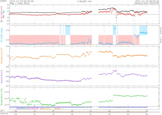Screen dimensions: 162x115
Task: Click the 300 tick on the speed axis
Action: pos(7,86)
